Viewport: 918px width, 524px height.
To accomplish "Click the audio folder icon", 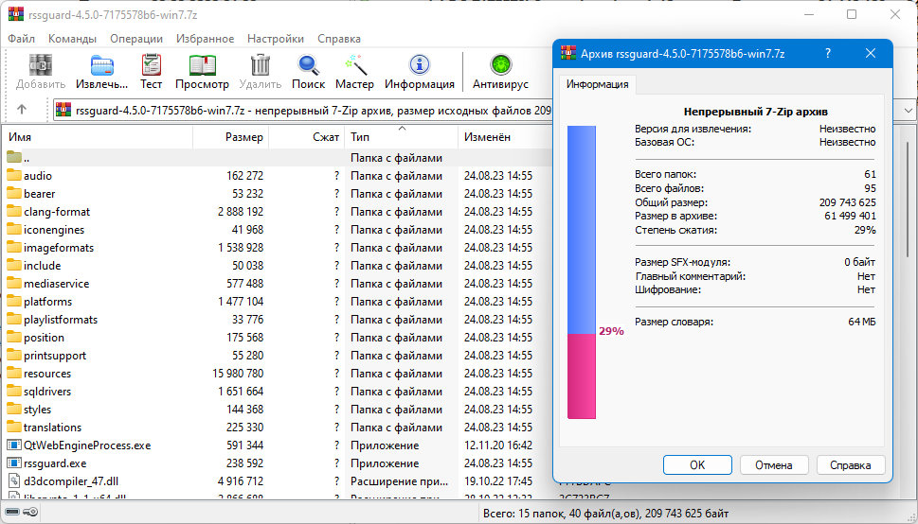I will (x=14, y=175).
